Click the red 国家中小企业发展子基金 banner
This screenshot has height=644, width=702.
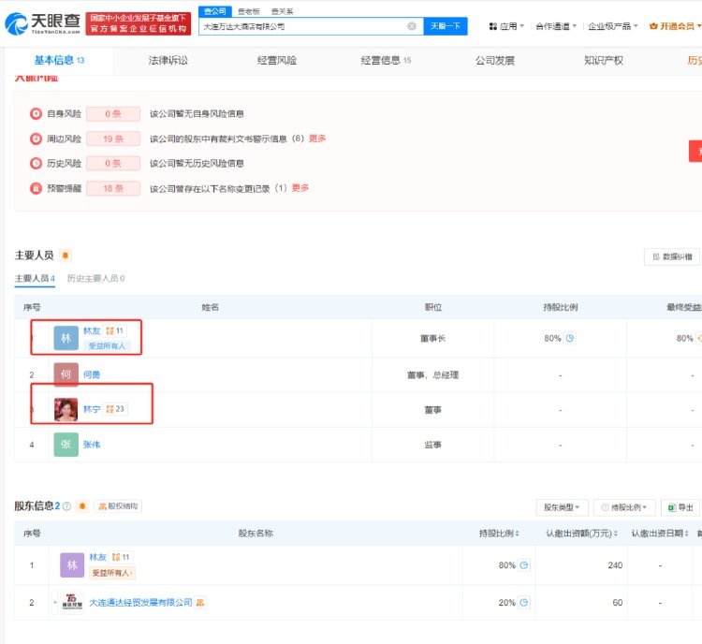coord(139,23)
